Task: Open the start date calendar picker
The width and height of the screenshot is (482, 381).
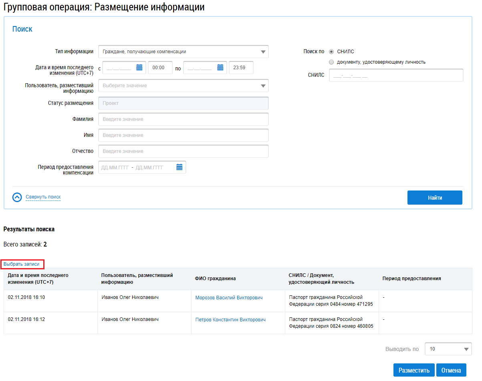Action: coord(139,68)
